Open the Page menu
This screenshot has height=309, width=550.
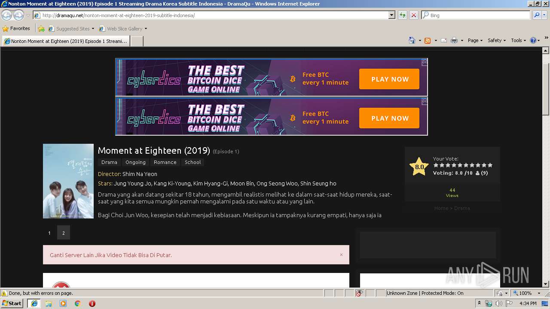[x=475, y=40]
